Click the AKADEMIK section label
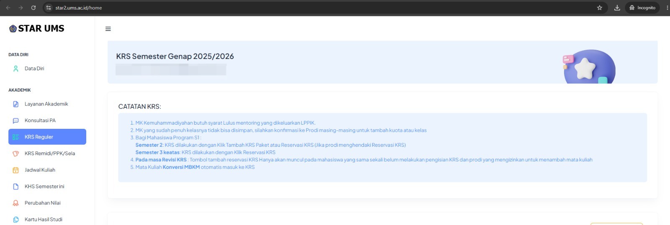670x225 pixels. pyautogui.click(x=20, y=90)
